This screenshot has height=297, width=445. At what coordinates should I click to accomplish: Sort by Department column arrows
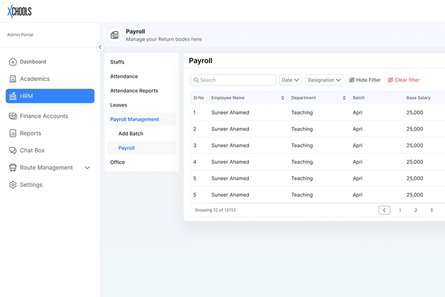click(x=344, y=98)
